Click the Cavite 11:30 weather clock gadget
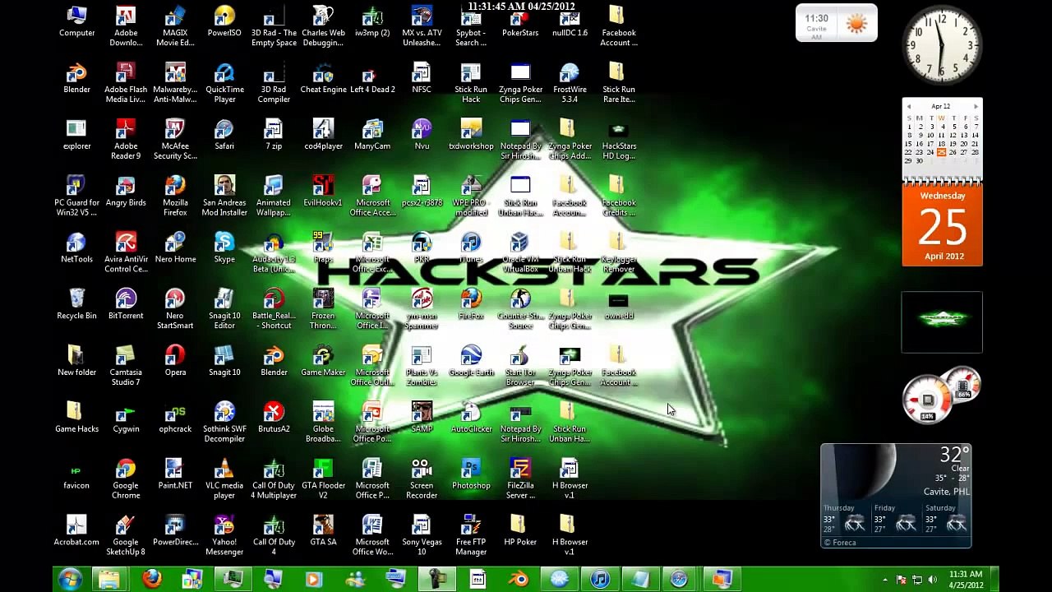The image size is (1052, 592). [836, 23]
